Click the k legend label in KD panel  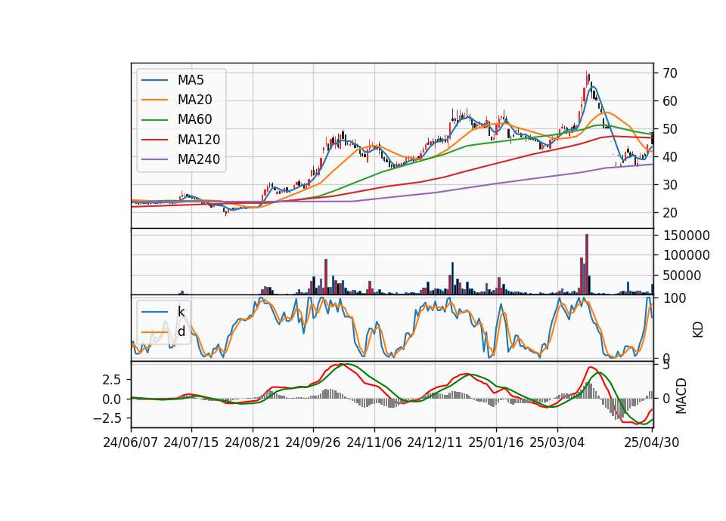coord(181,312)
